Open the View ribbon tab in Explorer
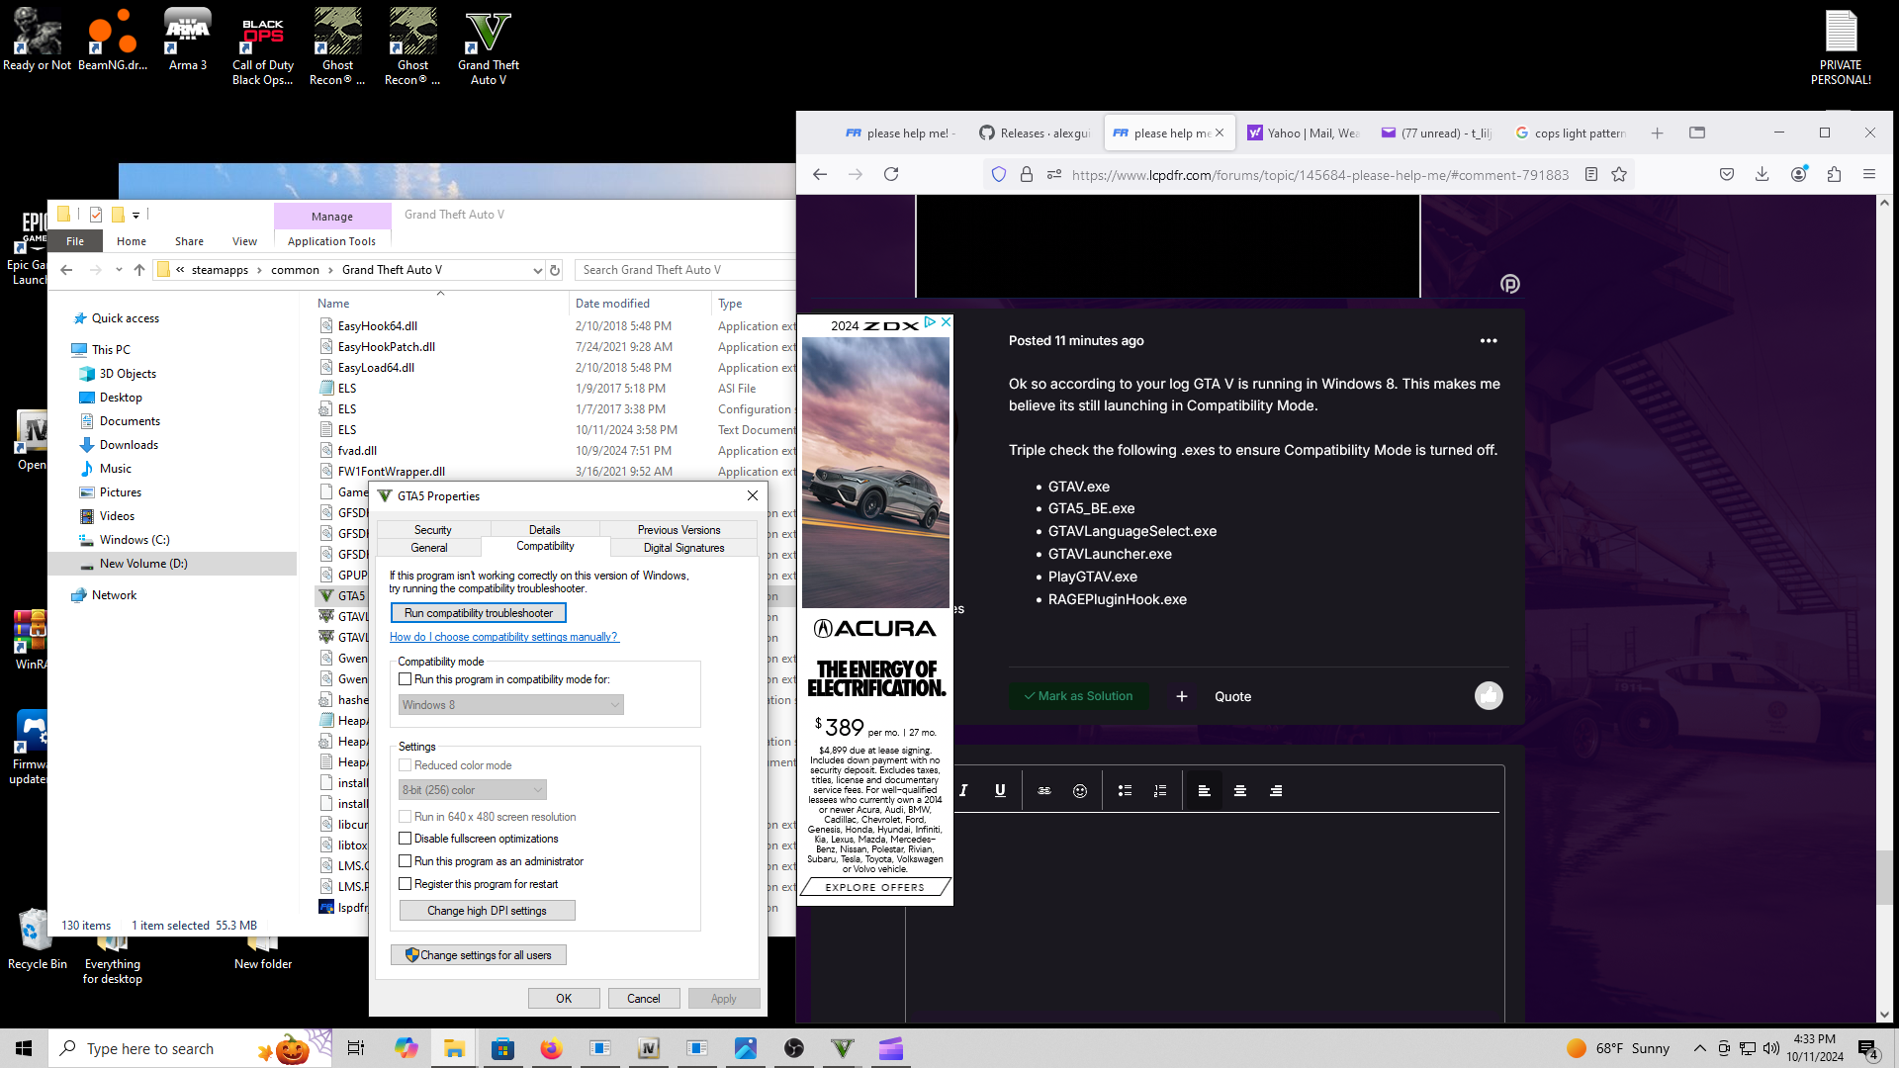This screenshot has width=1899, height=1068. [244, 241]
